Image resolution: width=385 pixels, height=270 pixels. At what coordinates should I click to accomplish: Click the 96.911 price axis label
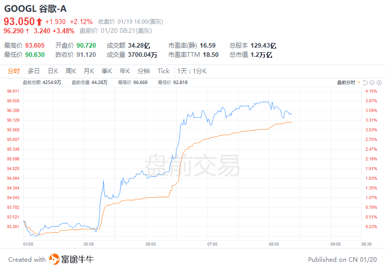[13, 91]
